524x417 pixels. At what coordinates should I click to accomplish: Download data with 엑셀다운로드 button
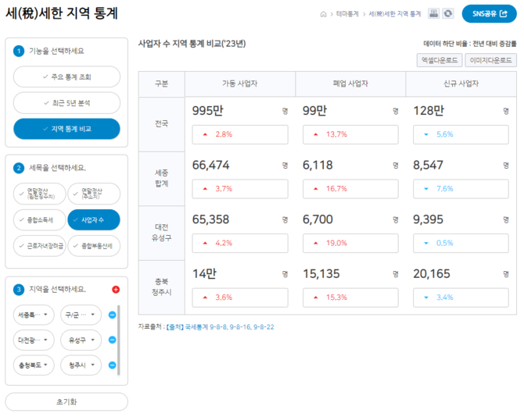438,59
